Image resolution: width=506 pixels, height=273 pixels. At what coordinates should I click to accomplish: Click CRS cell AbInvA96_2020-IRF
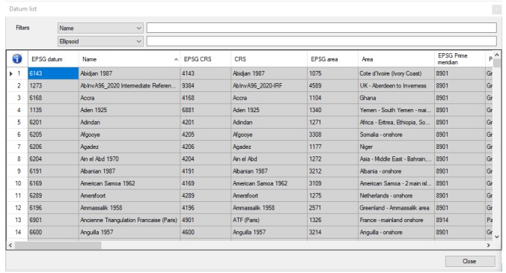[x=269, y=86]
